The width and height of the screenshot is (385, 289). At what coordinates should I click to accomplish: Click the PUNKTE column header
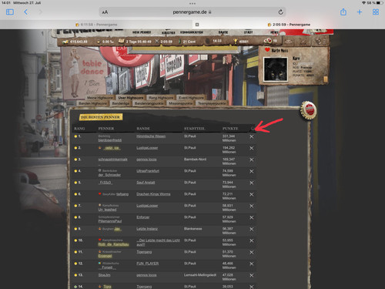pos(230,129)
